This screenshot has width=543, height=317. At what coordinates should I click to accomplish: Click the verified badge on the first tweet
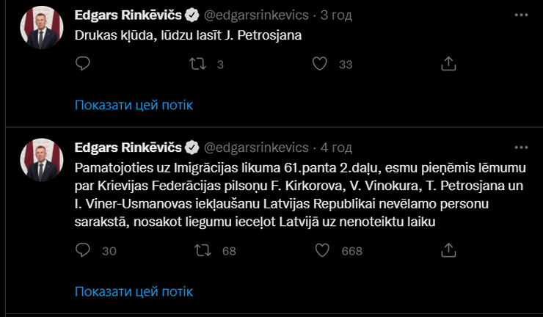(x=192, y=15)
